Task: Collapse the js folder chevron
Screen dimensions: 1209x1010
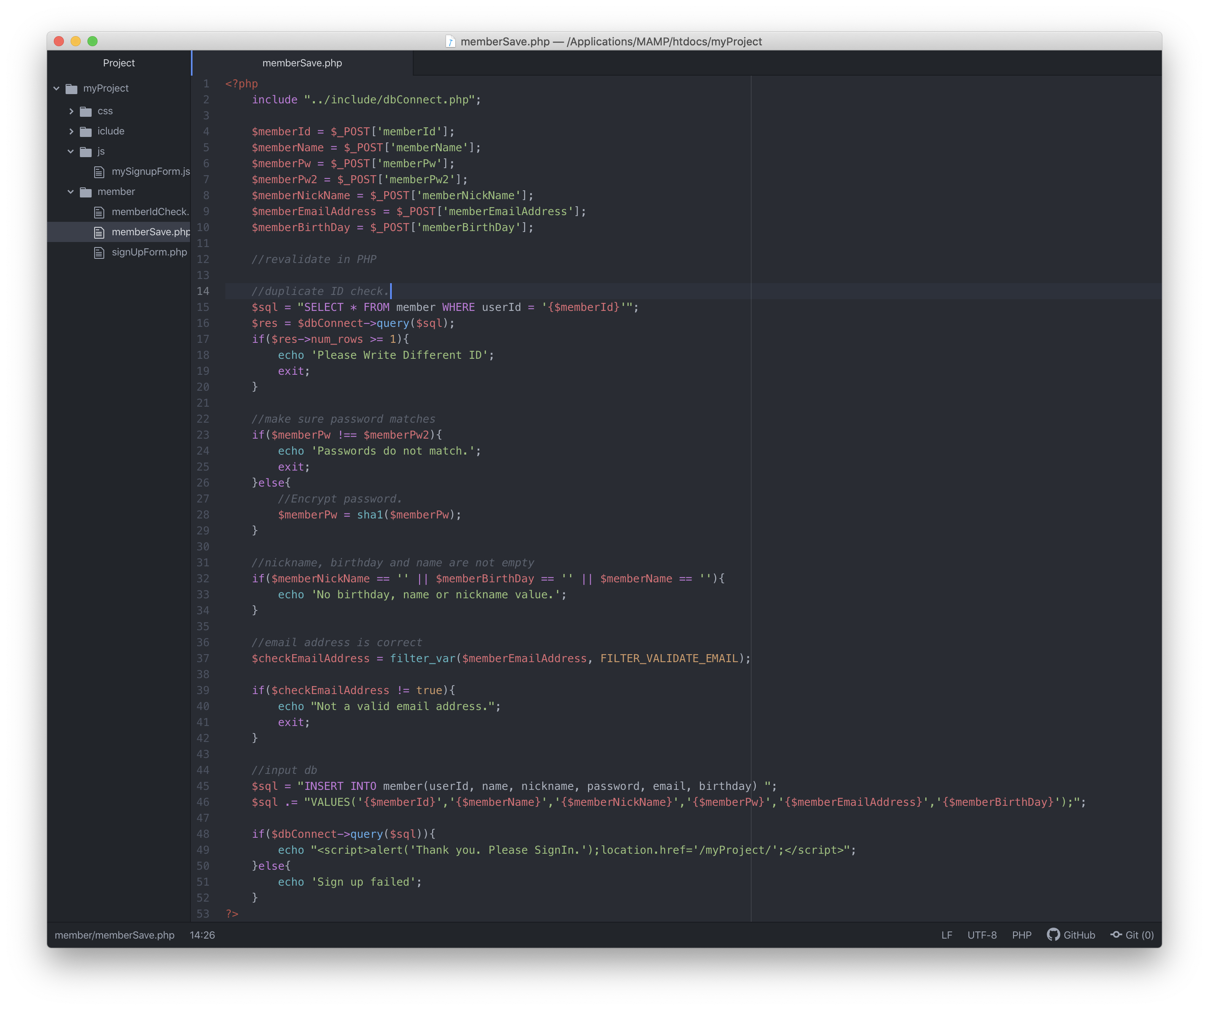Action: point(71,151)
